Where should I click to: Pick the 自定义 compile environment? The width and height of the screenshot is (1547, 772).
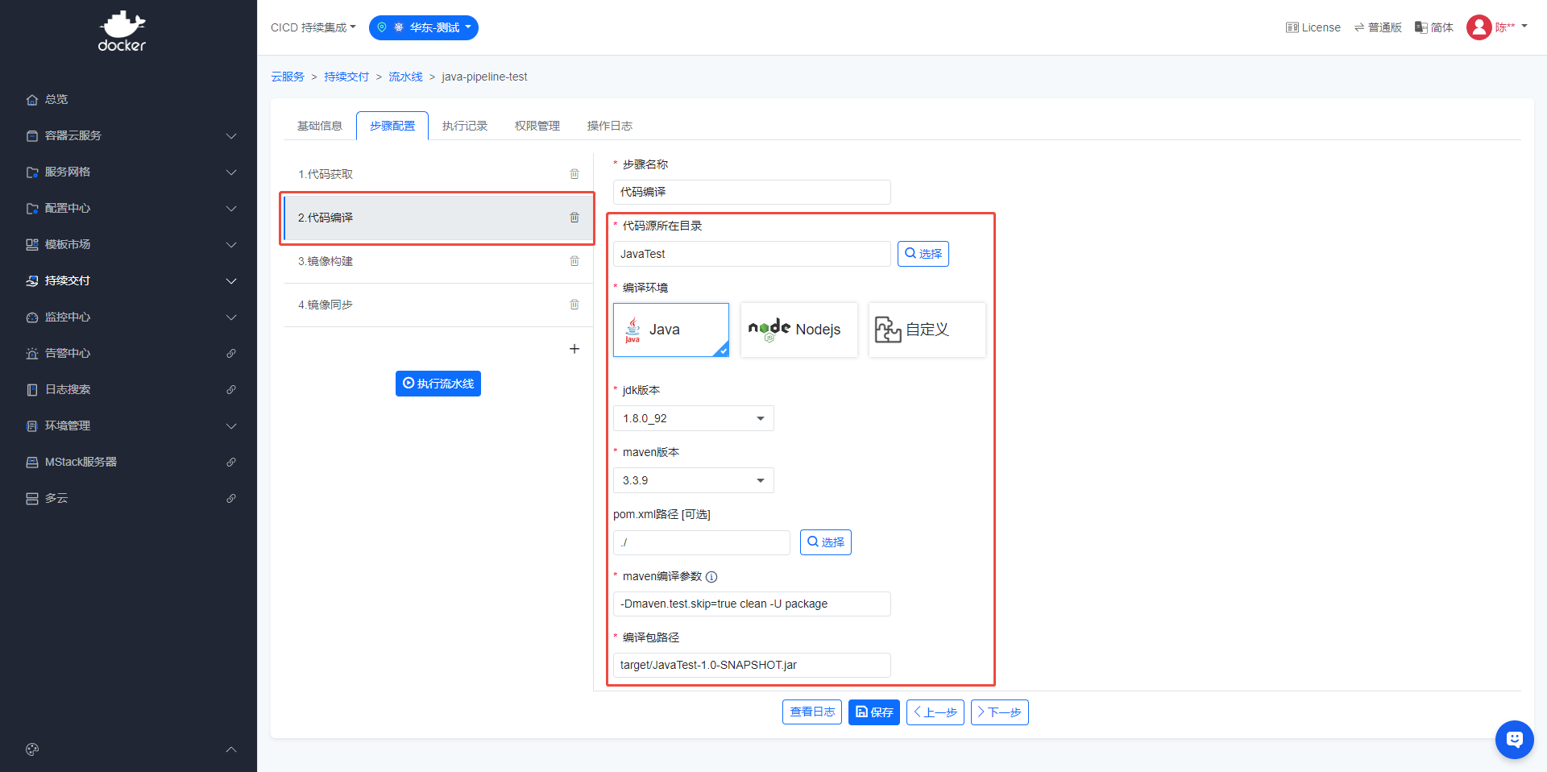coord(927,330)
